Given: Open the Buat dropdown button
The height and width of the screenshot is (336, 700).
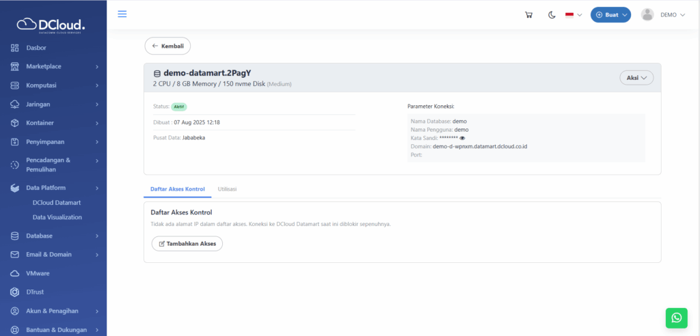Looking at the screenshot, I should pyautogui.click(x=610, y=15).
